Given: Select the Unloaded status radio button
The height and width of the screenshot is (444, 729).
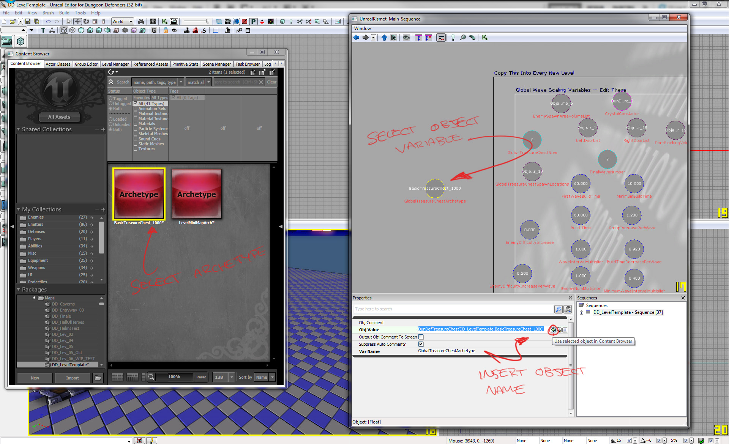Looking at the screenshot, I should 110,124.
